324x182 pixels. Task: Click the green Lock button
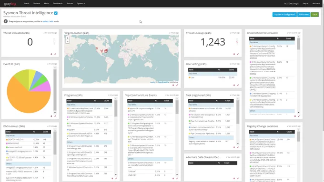point(314,14)
